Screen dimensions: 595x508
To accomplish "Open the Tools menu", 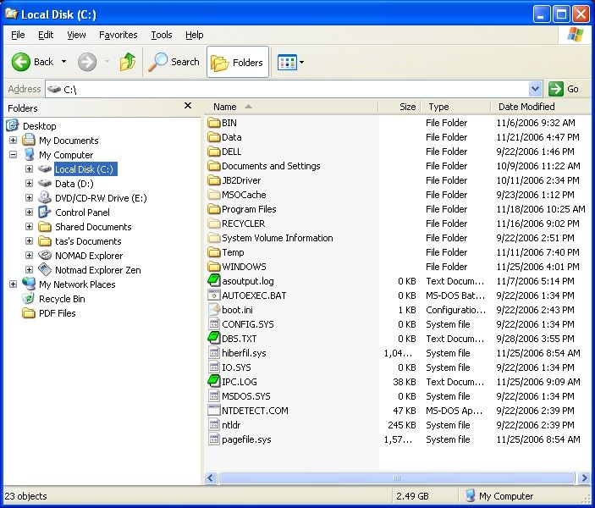I will coord(162,35).
